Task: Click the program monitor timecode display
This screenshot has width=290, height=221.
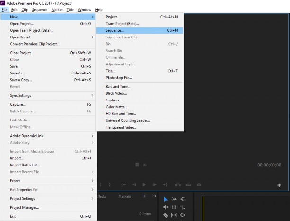Action: pyautogui.click(x=269, y=165)
